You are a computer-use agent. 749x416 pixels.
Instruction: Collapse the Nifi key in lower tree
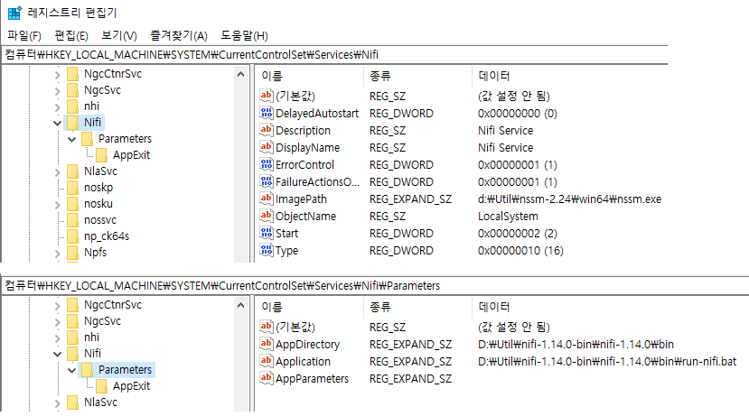click(57, 354)
